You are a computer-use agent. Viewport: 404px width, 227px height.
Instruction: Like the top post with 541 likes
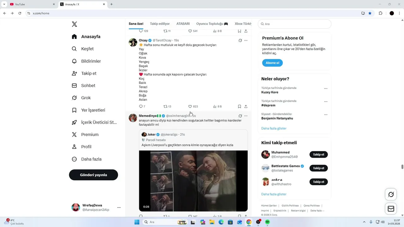point(193,31)
